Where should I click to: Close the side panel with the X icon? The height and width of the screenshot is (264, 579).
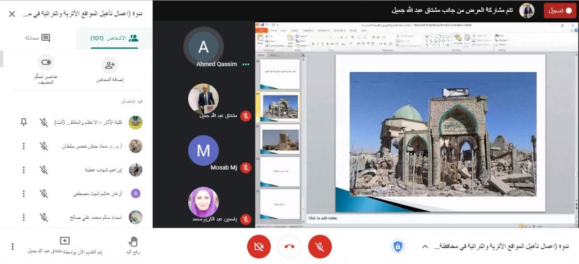click(x=12, y=14)
